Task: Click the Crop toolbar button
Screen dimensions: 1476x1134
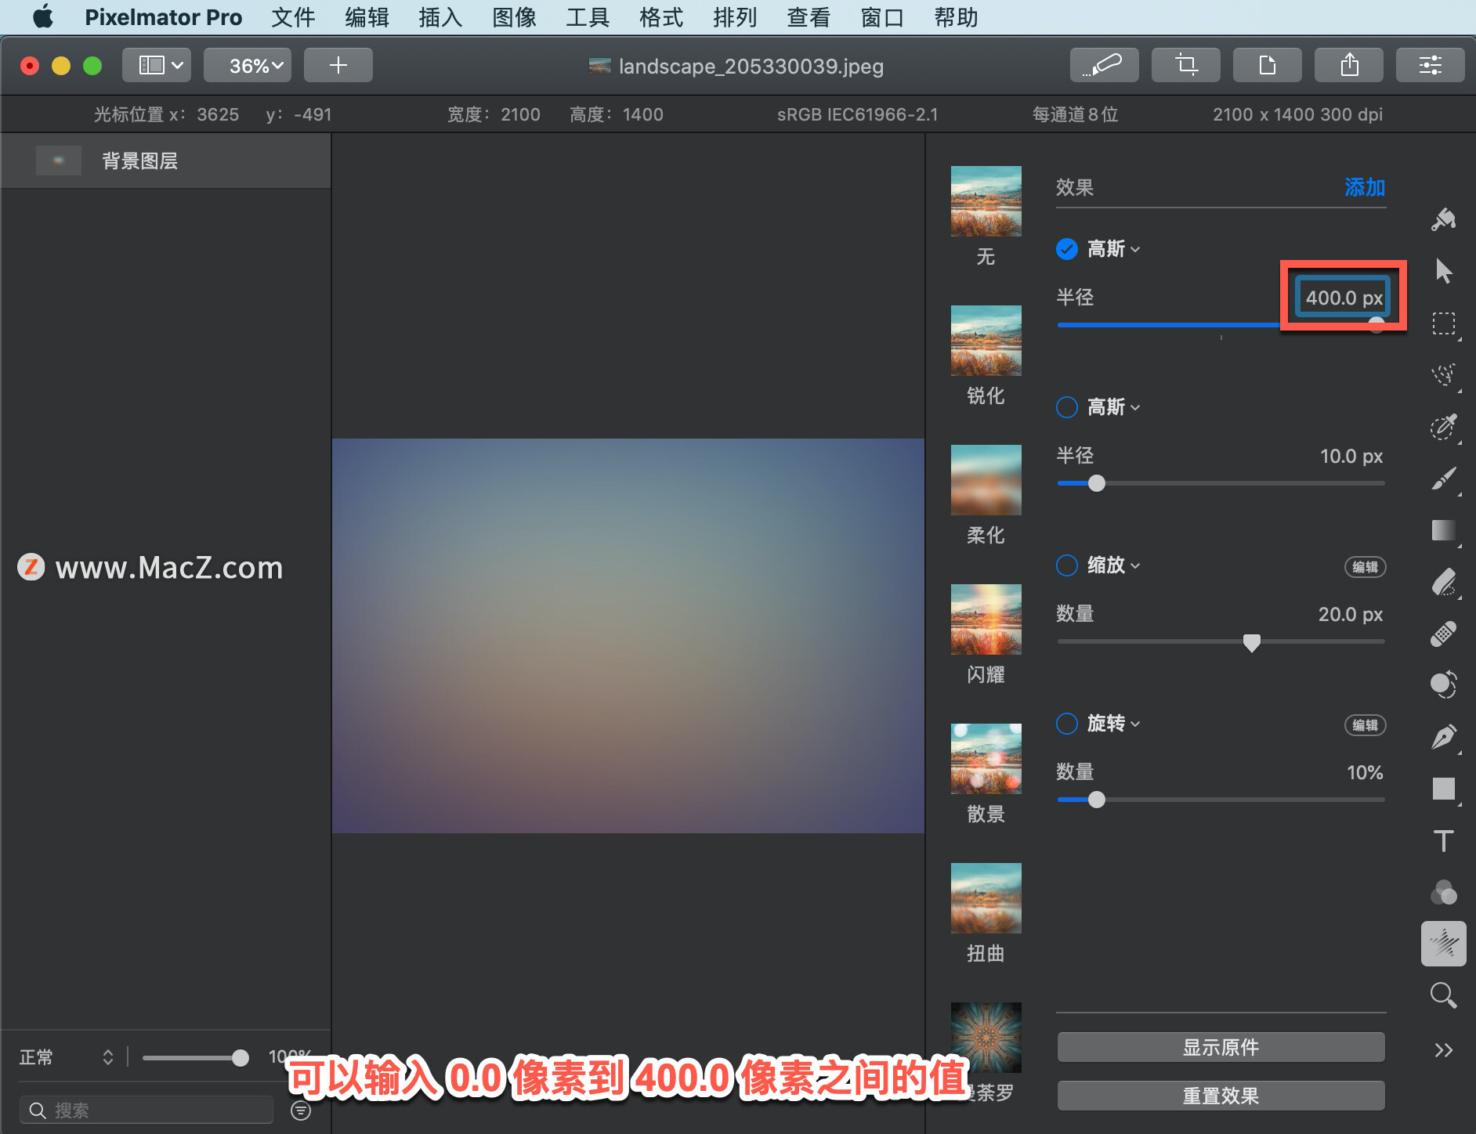Action: [x=1185, y=65]
